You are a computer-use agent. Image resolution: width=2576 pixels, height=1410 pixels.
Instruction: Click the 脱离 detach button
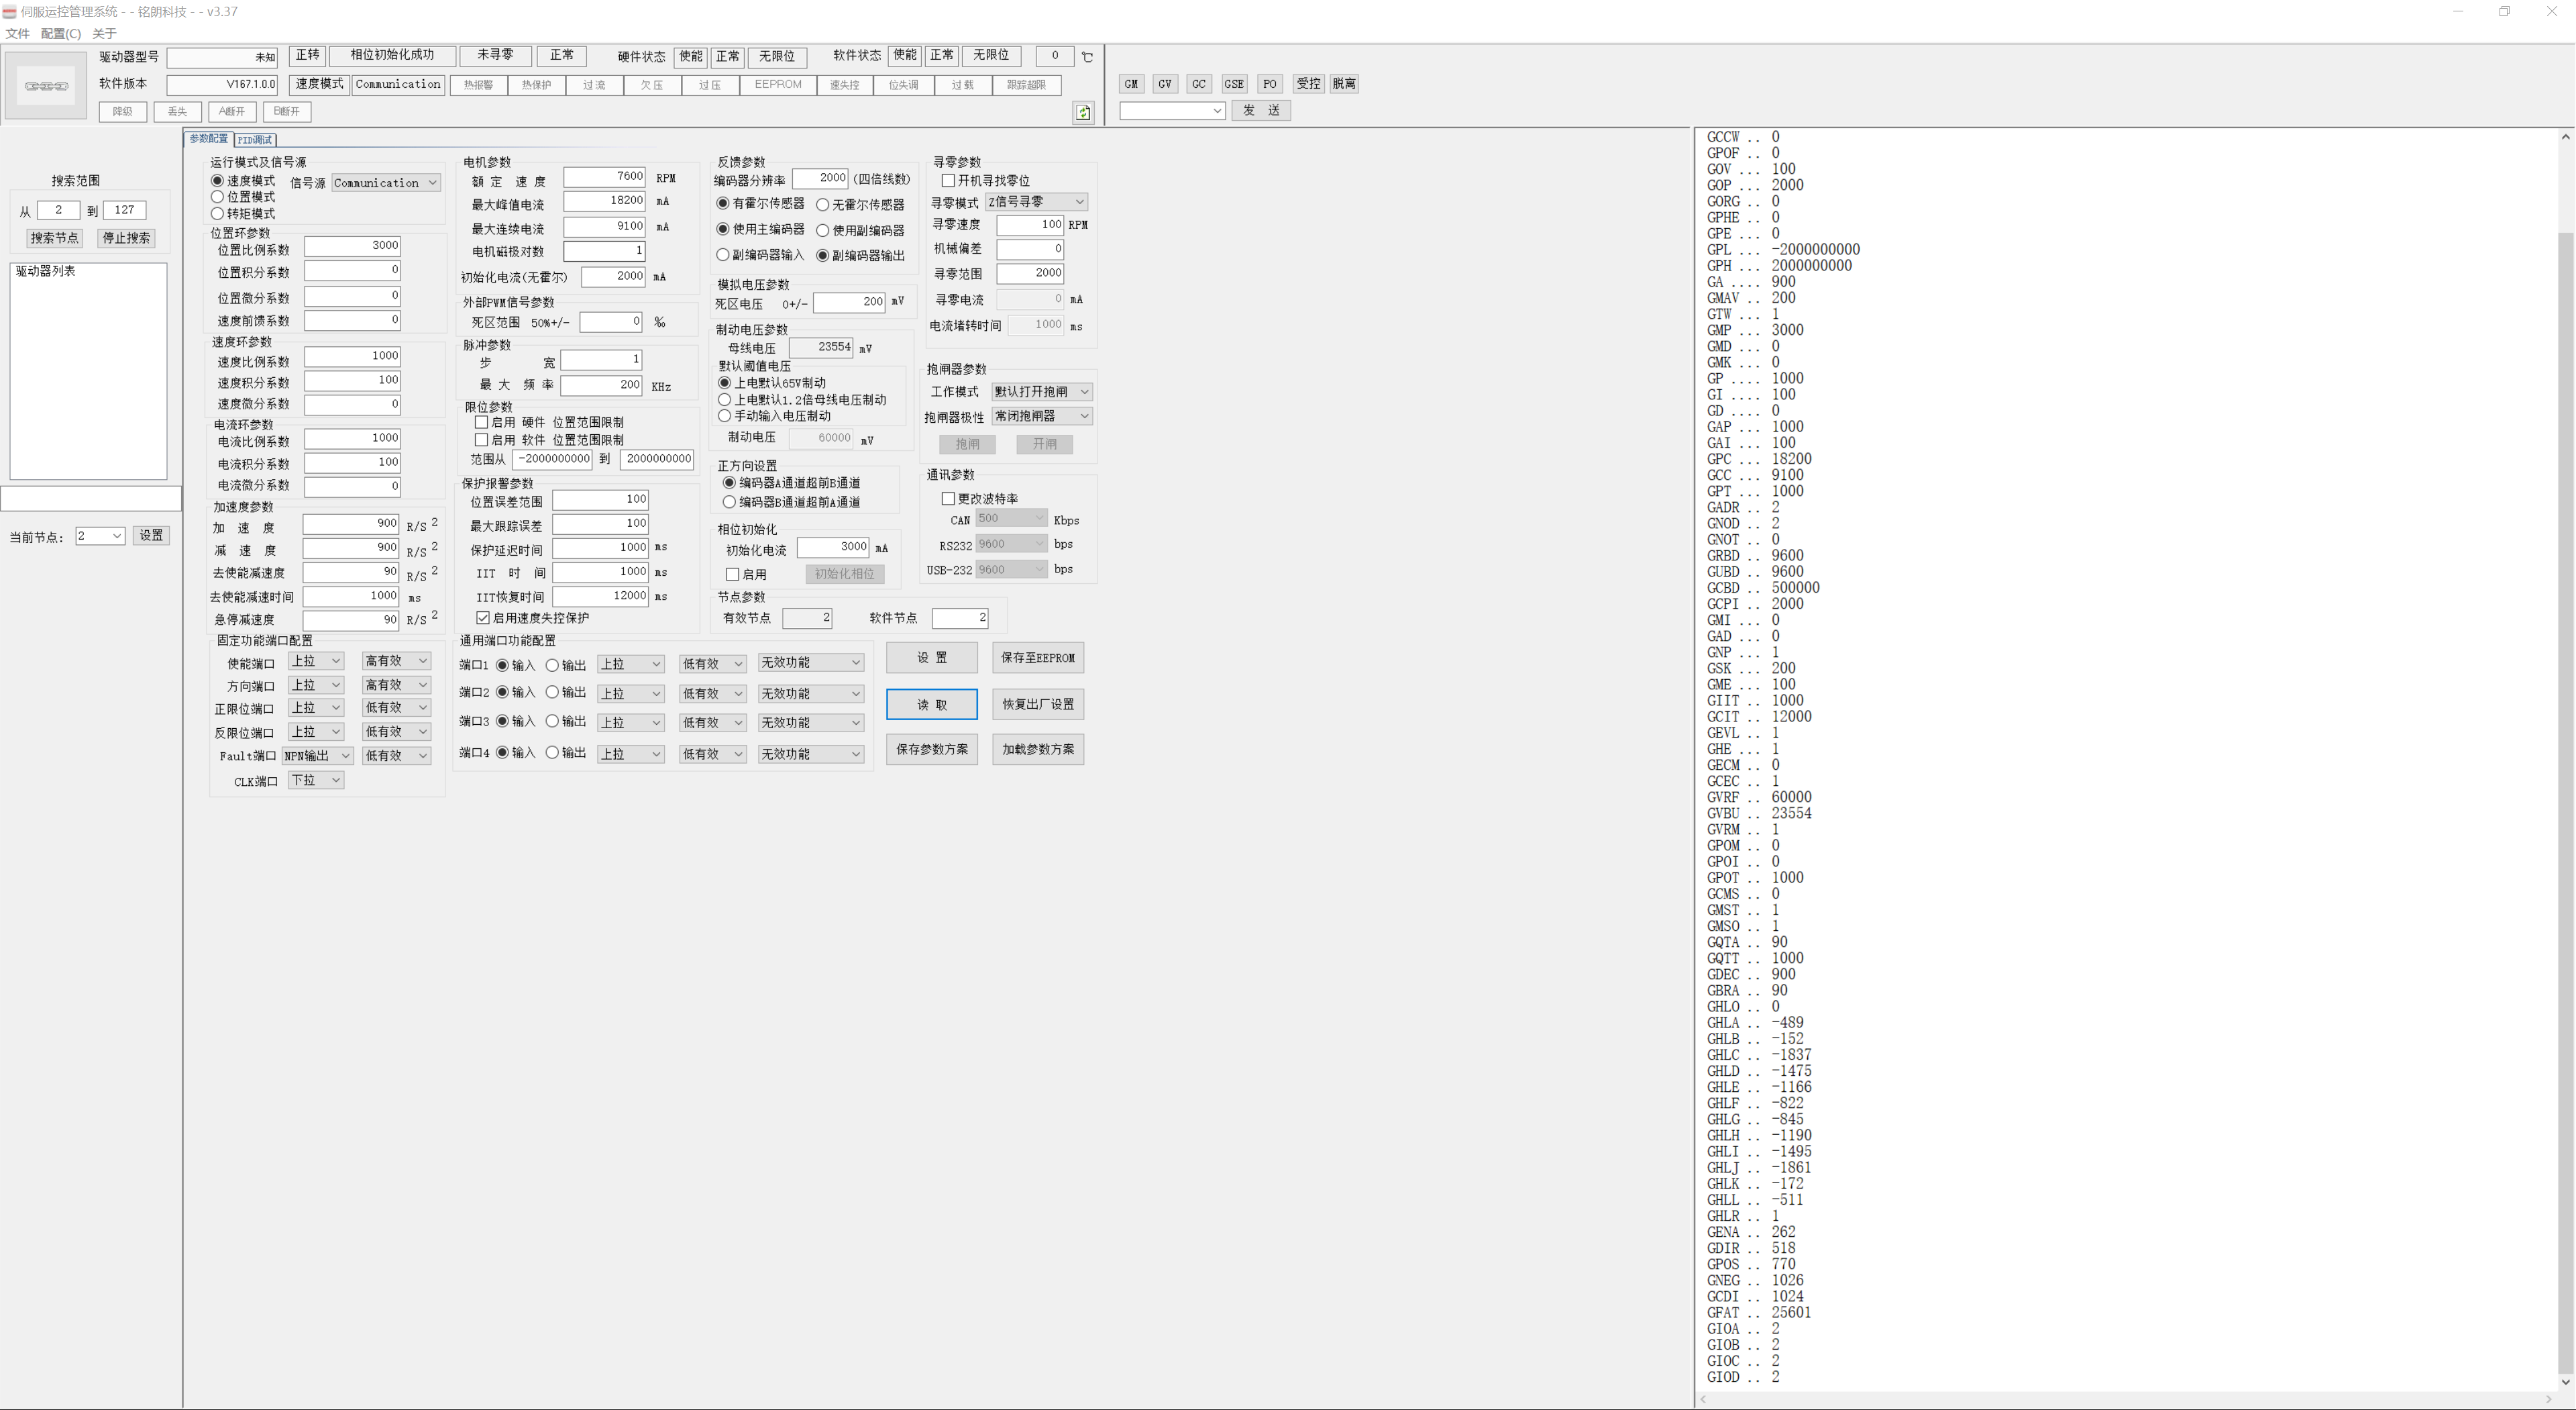pyautogui.click(x=1344, y=84)
